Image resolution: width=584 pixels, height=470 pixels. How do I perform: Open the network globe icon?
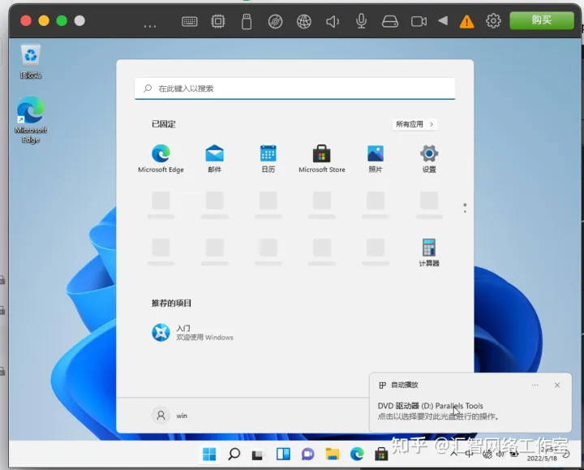(304, 21)
